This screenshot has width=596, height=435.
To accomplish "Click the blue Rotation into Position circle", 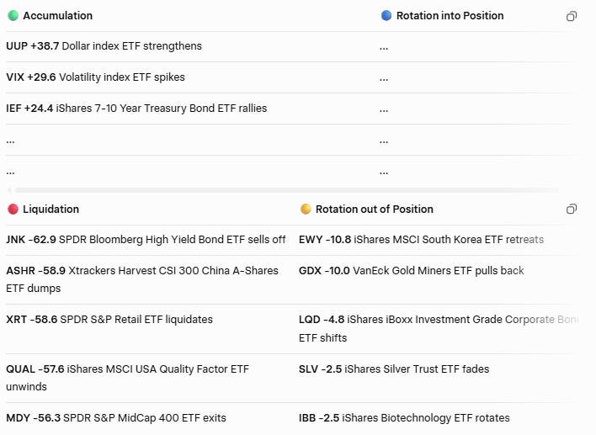I will coord(386,16).
